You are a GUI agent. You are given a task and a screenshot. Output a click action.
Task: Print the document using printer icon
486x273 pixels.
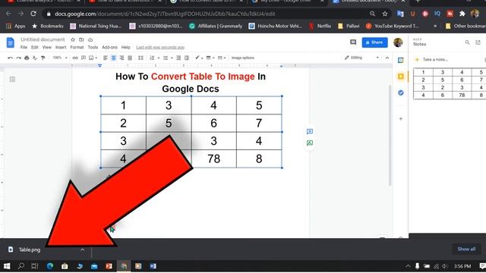click(x=27, y=58)
